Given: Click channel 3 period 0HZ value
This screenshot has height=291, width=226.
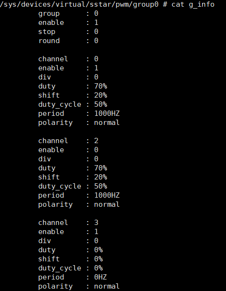Looking at the screenshot, I should [100, 277].
